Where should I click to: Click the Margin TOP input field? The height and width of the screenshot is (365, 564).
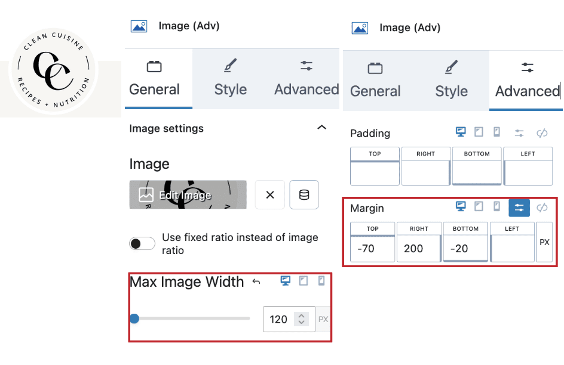(x=373, y=249)
